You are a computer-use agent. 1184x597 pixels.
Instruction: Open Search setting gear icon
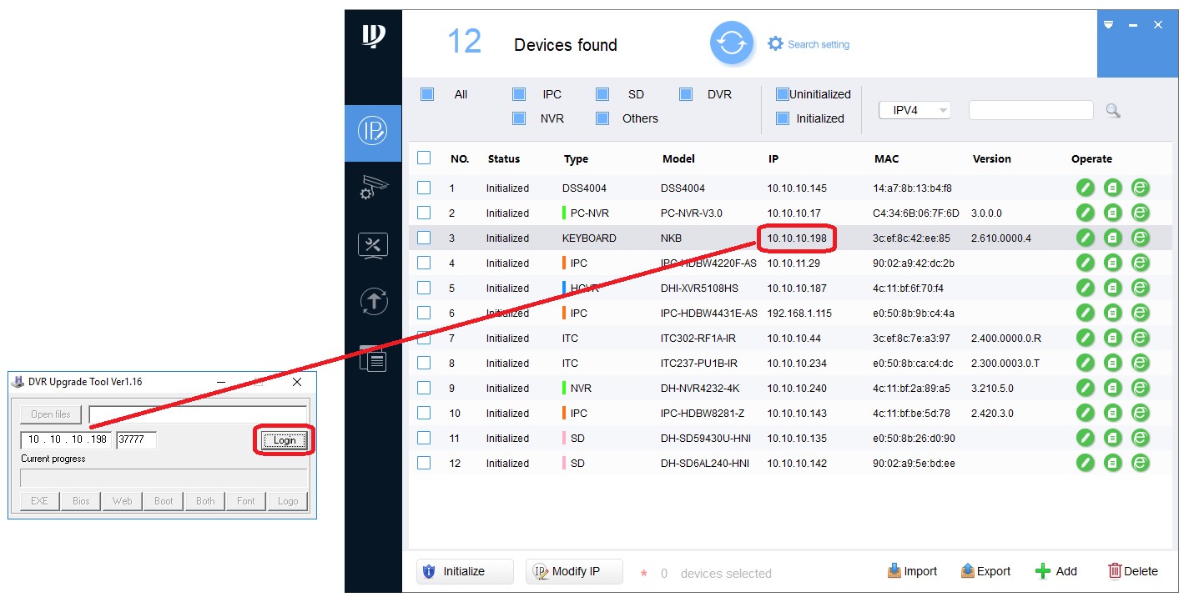(775, 43)
